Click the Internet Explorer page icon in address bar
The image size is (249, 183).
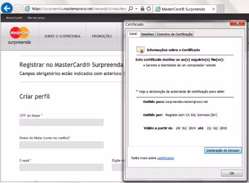(27, 8)
